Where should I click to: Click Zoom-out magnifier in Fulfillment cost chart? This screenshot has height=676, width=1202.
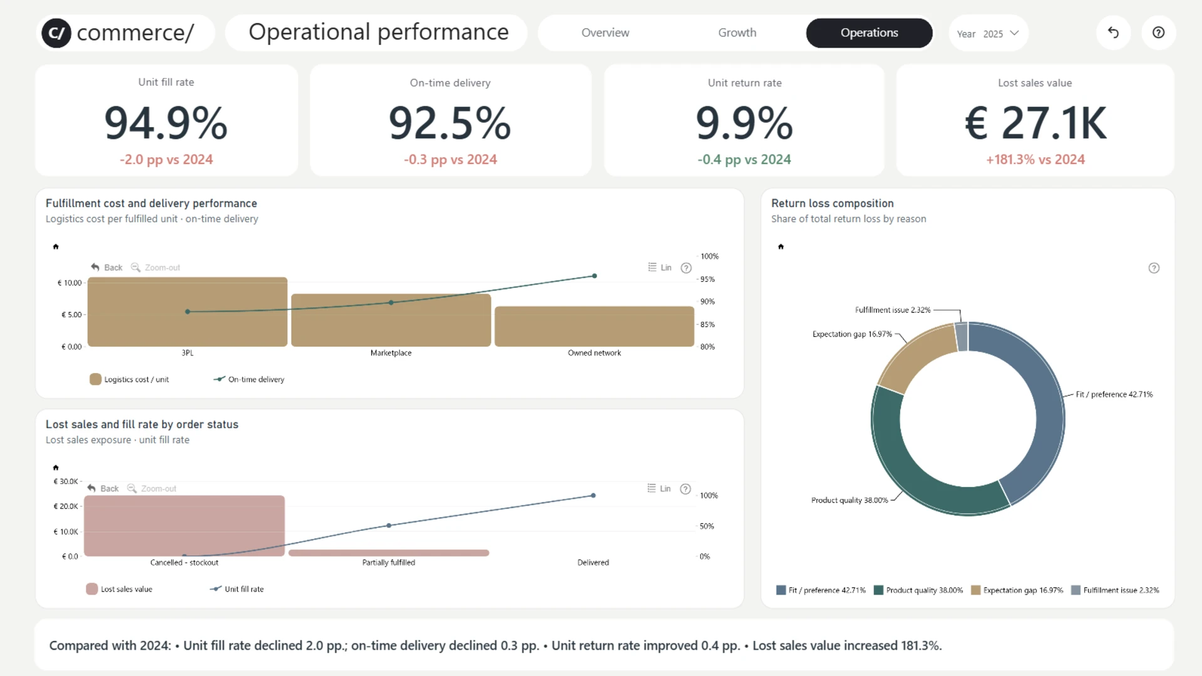point(155,267)
